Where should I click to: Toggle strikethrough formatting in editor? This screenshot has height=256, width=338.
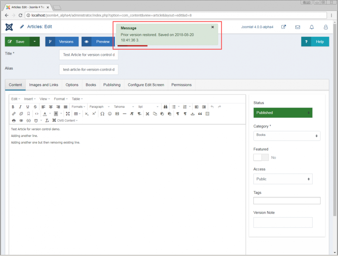click(35, 107)
